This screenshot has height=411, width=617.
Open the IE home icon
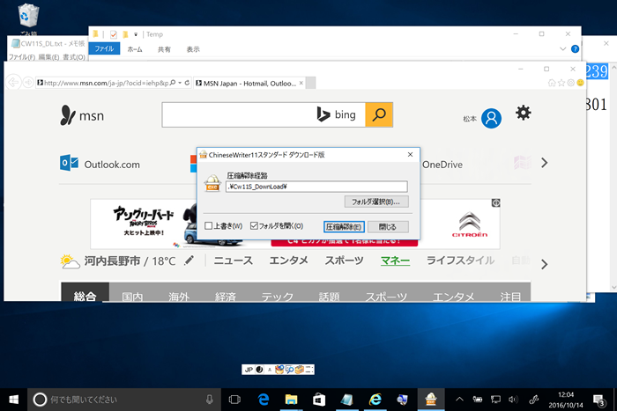pyautogui.click(x=552, y=83)
